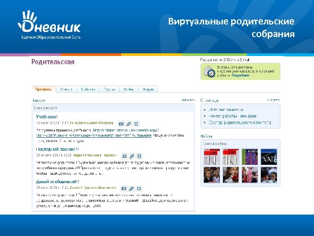Click the Страницы section heading
This screenshot has height=236, width=314.
point(209,100)
